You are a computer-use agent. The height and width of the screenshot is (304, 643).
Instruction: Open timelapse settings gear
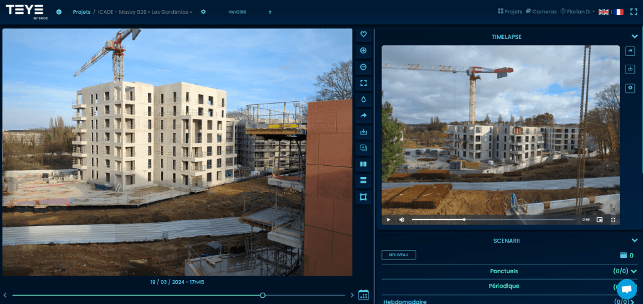(631, 88)
